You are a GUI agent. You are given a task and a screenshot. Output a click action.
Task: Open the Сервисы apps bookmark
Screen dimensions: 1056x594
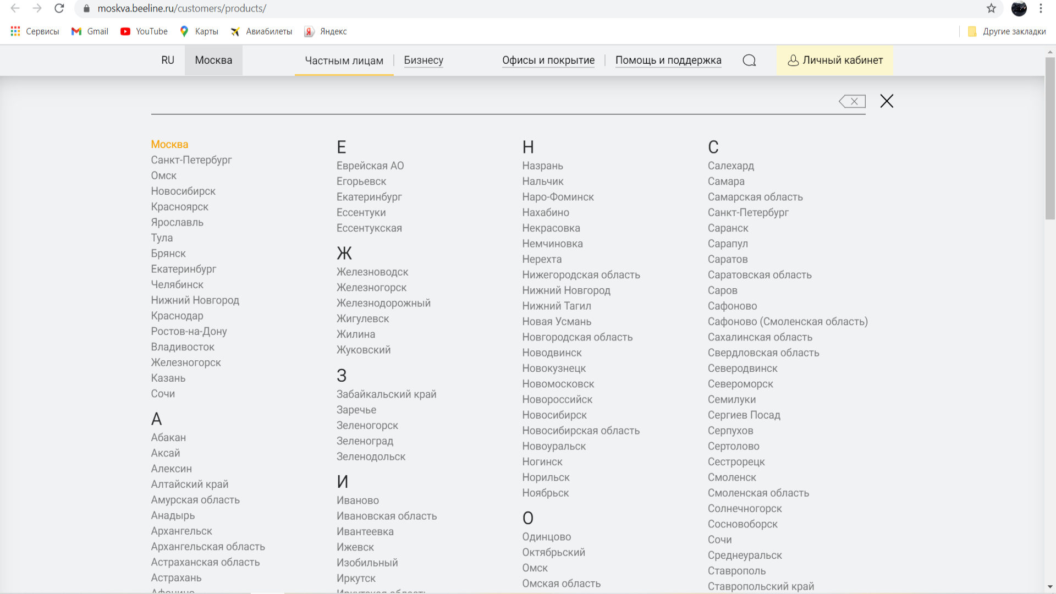pos(35,31)
